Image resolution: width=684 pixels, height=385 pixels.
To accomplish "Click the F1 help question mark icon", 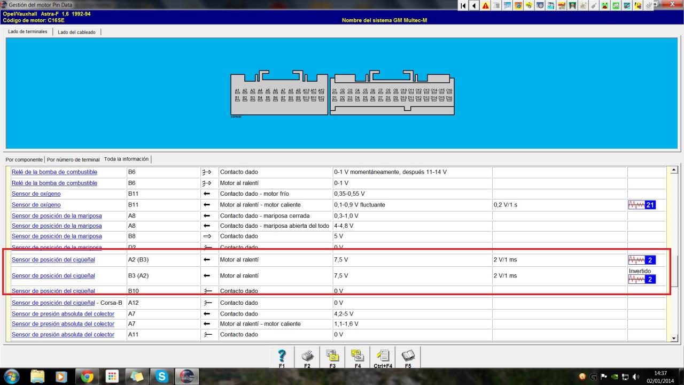I will 282,356.
